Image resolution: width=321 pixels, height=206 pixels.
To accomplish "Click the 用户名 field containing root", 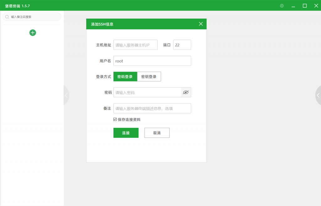I will (x=152, y=61).
